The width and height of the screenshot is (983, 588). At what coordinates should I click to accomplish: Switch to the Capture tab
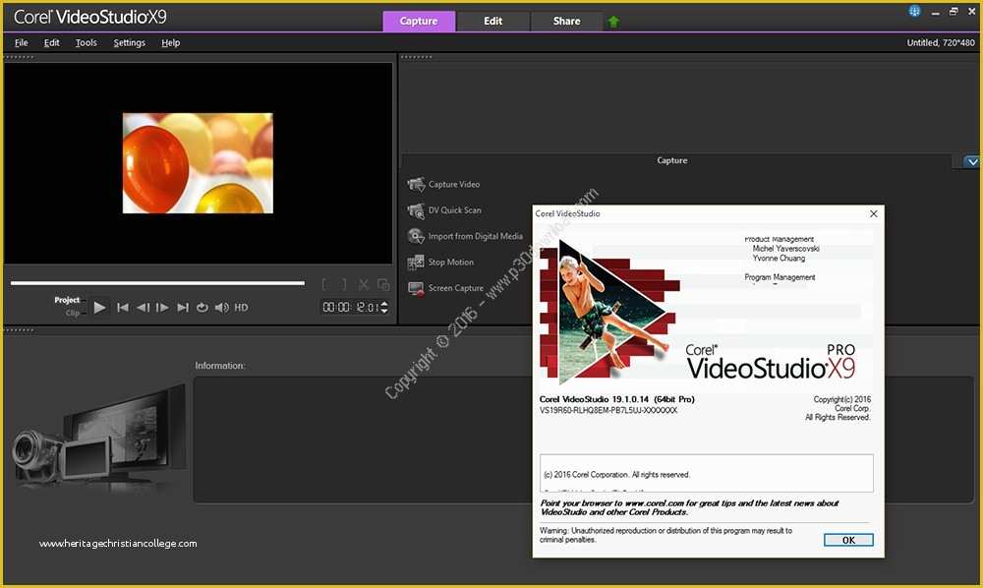tap(419, 21)
